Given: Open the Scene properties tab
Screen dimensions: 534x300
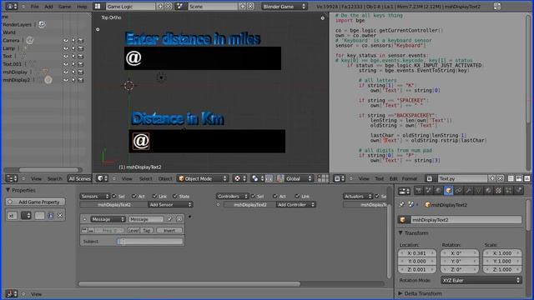Looking at the screenshot, I should click(428, 191).
